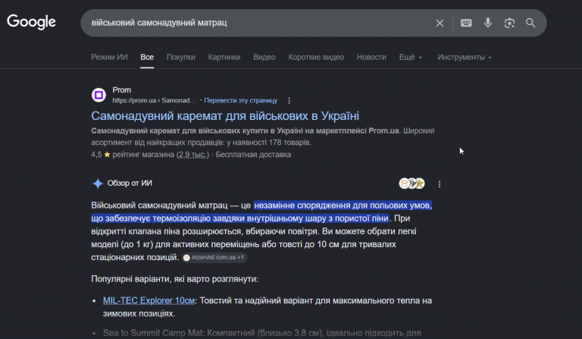Click the magnifier search button
This screenshot has height=339, width=582.
pos(530,23)
